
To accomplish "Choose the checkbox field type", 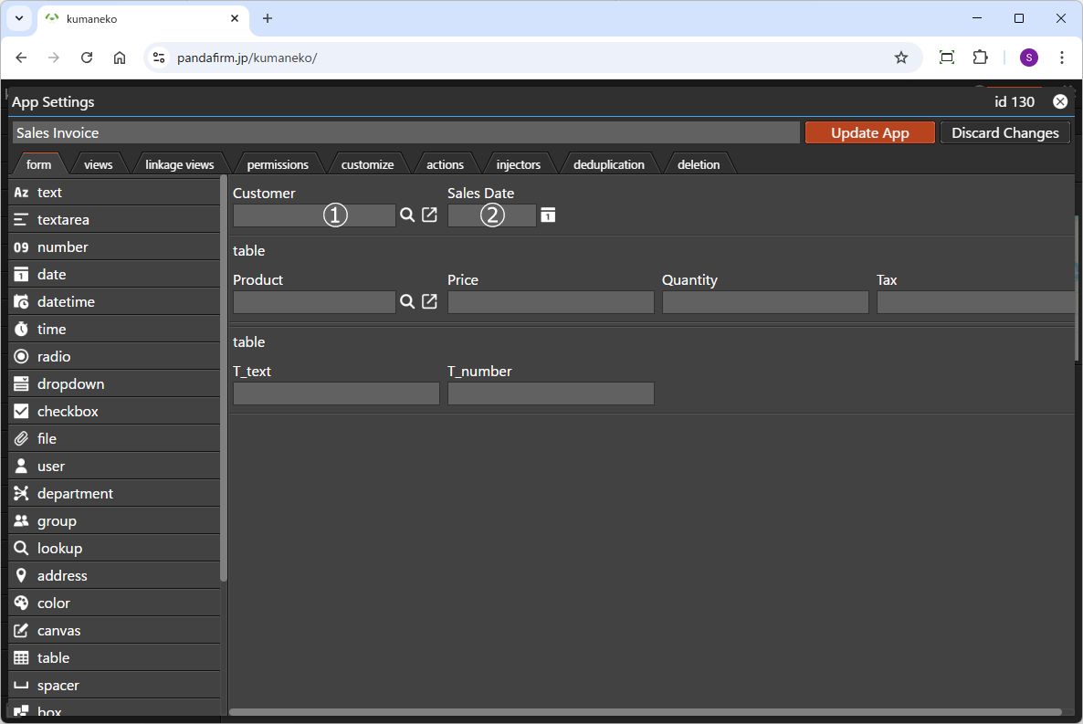I will [x=68, y=412].
